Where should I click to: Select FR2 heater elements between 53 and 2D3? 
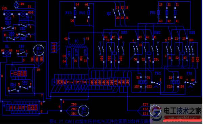(142, 82)
